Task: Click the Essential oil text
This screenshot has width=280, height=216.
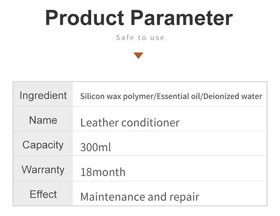Action: point(178,96)
